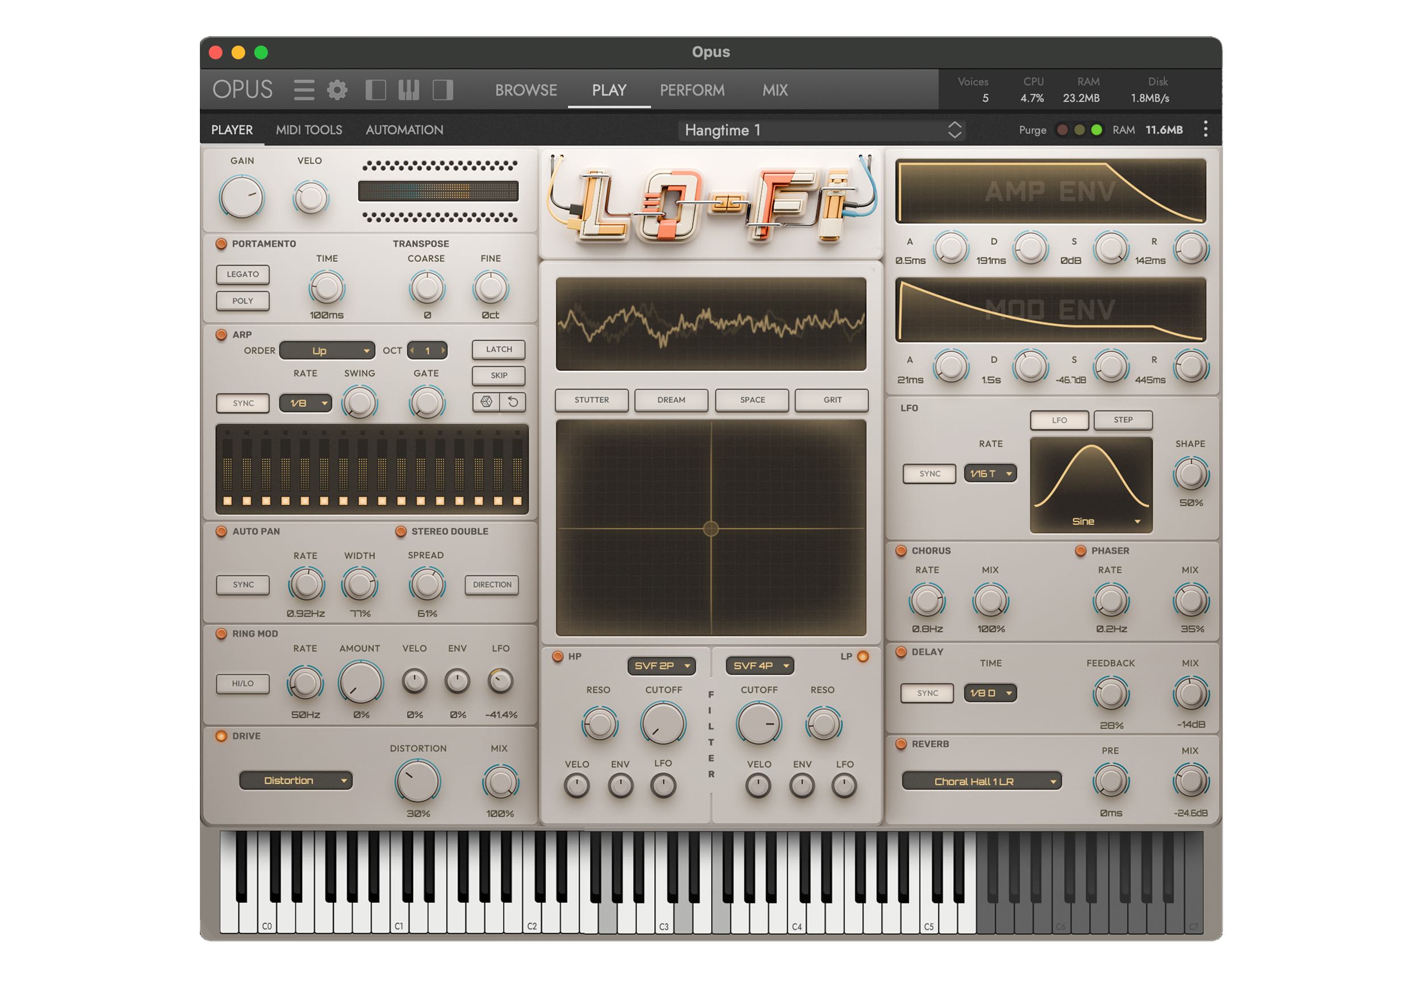
Task: Switch to the Perform tab
Action: click(692, 90)
